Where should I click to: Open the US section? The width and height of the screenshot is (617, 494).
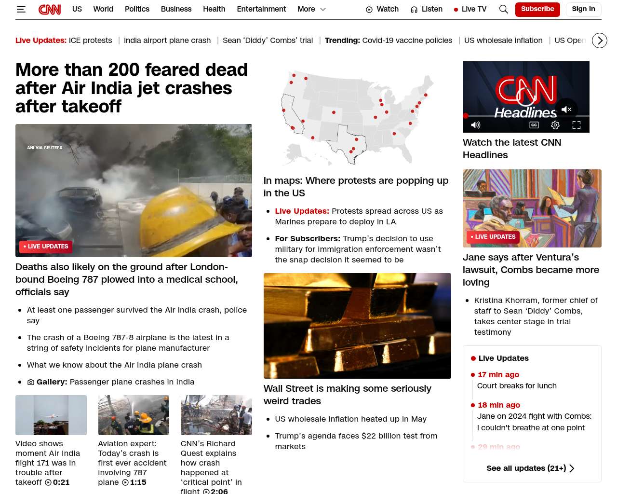[x=77, y=9]
